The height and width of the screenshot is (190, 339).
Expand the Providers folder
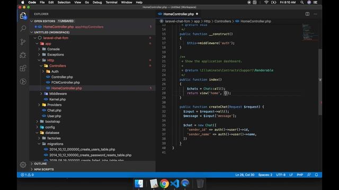(39, 104)
